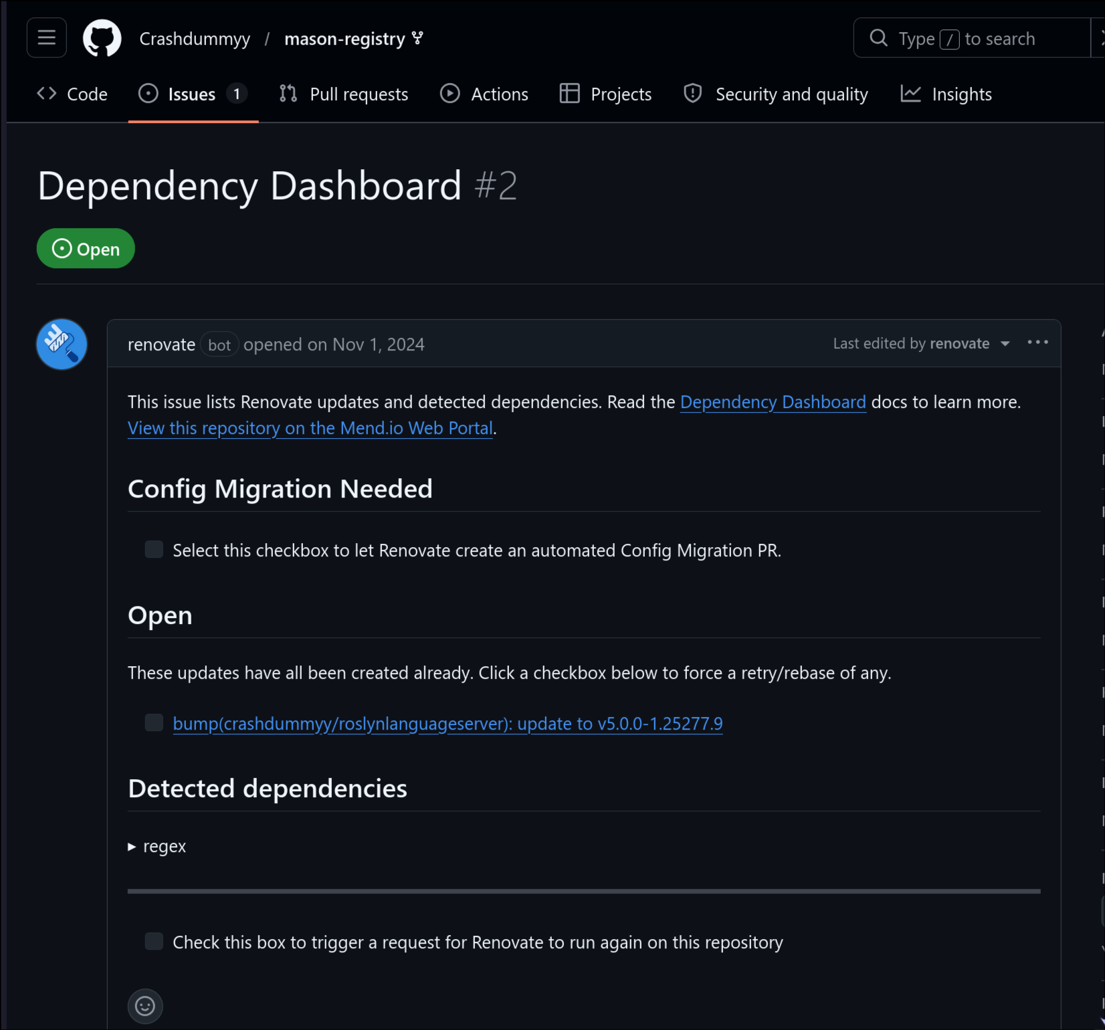Open the Crashdummyy owner profile link
Viewport: 1105px width, 1030px height.
(195, 39)
